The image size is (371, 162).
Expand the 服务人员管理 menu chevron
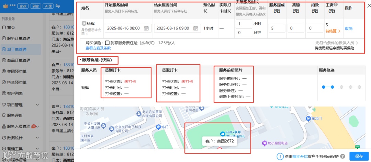point(37,127)
